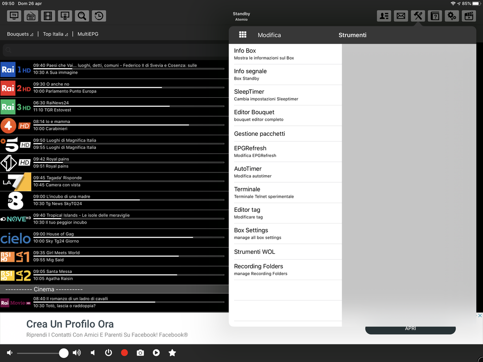483x362 pixels.
Task: Tap the grid layout icon beside Modifica
Action: (243, 34)
